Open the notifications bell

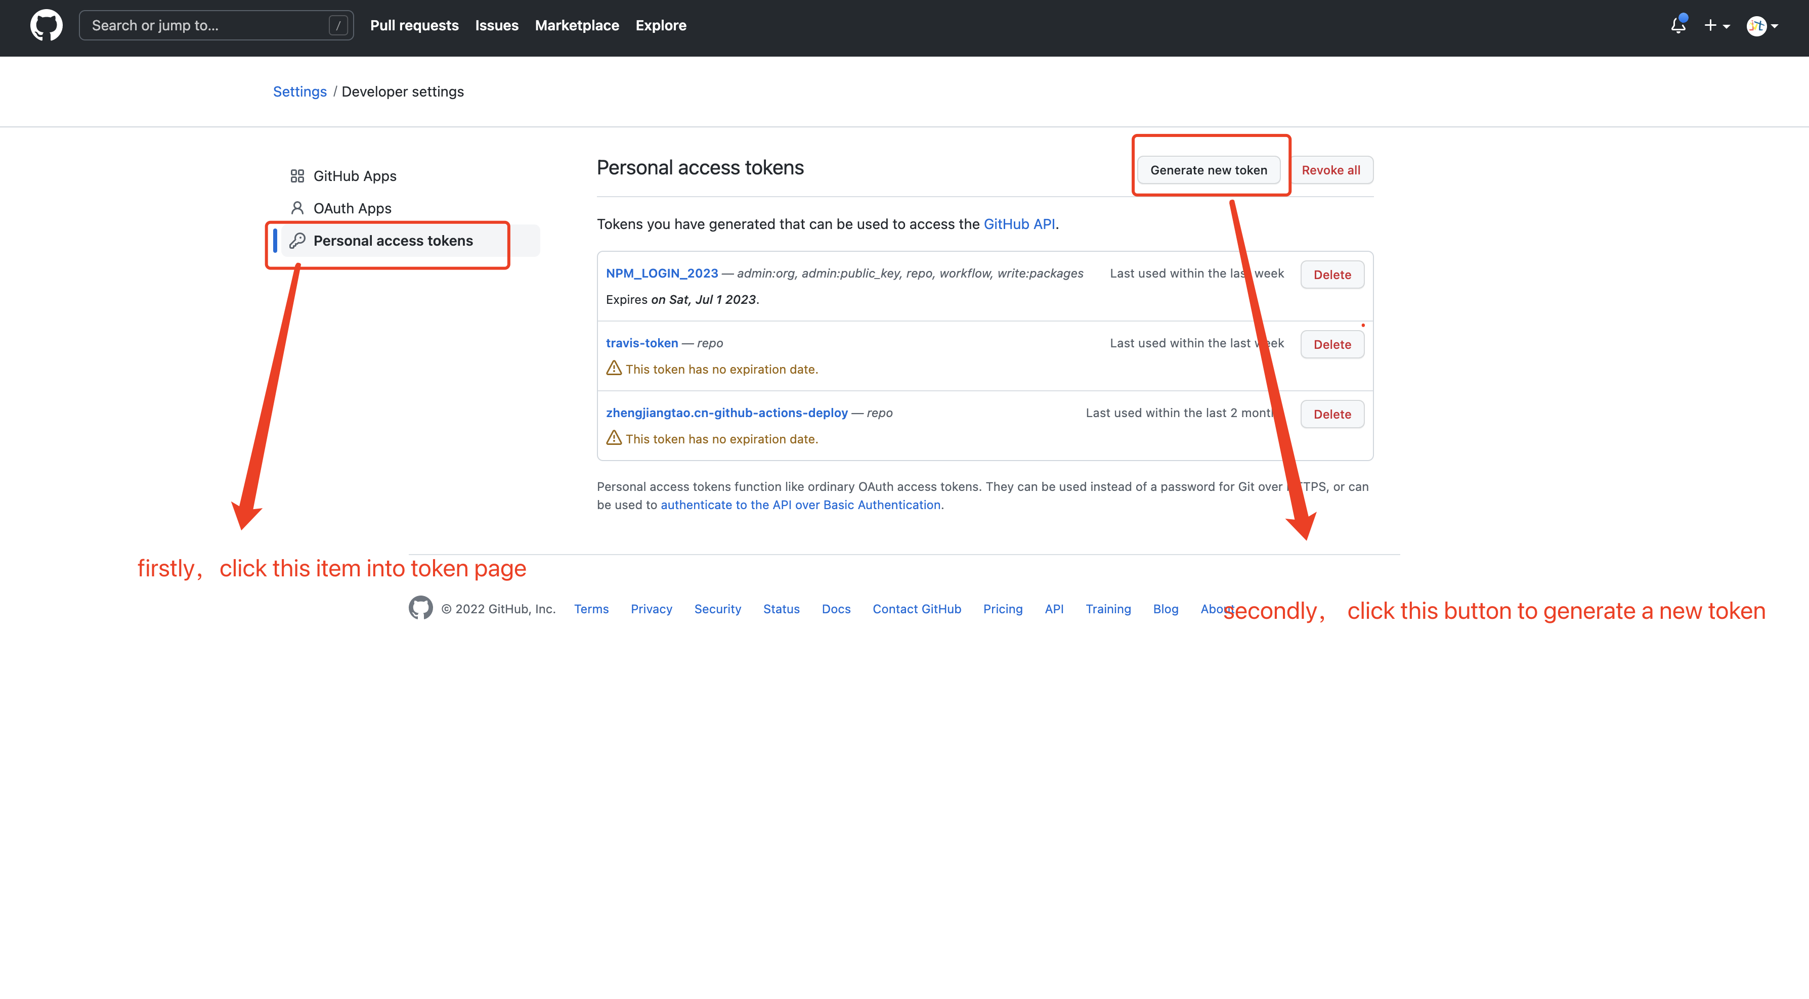click(1677, 25)
